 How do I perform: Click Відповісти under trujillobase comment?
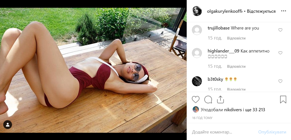(236, 38)
